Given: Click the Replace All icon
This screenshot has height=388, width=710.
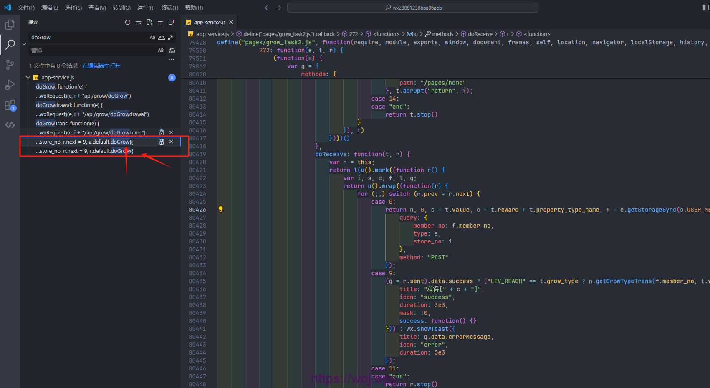Looking at the screenshot, I should (x=172, y=51).
